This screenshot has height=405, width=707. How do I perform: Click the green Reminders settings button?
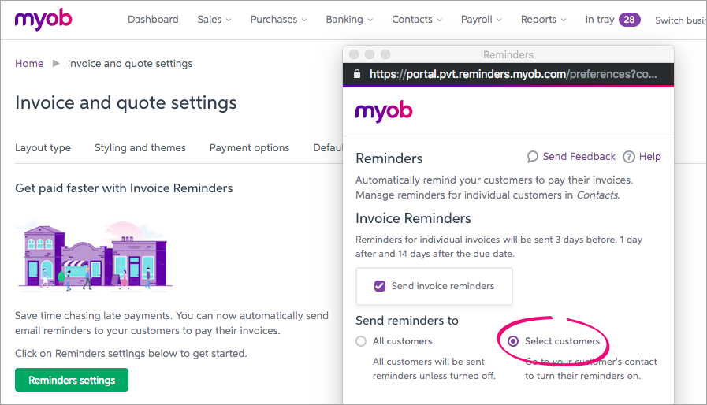pyautogui.click(x=72, y=380)
